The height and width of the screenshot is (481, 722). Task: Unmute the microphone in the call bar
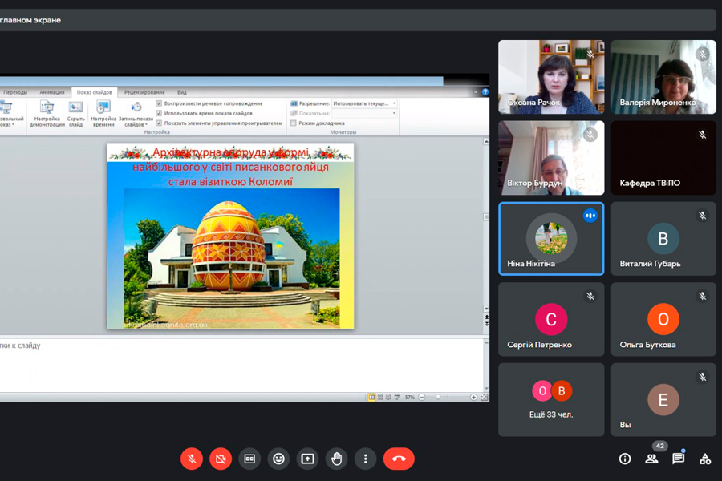pyautogui.click(x=192, y=459)
